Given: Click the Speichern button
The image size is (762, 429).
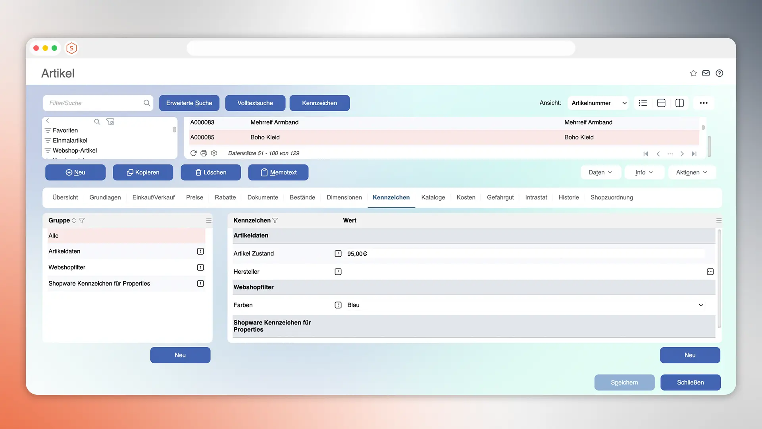Looking at the screenshot, I should pyautogui.click(x=624, y=382).
